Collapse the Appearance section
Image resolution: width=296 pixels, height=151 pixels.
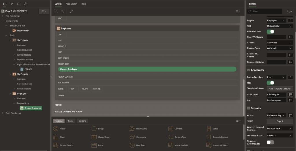249,70
